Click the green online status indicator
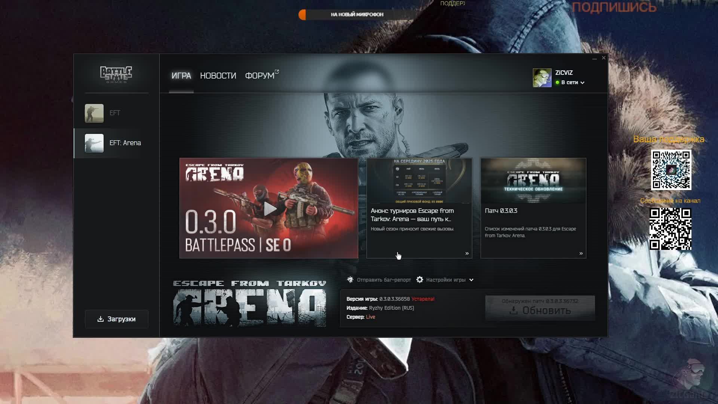Viewport: 718px width, 404px height. [557, 83]
